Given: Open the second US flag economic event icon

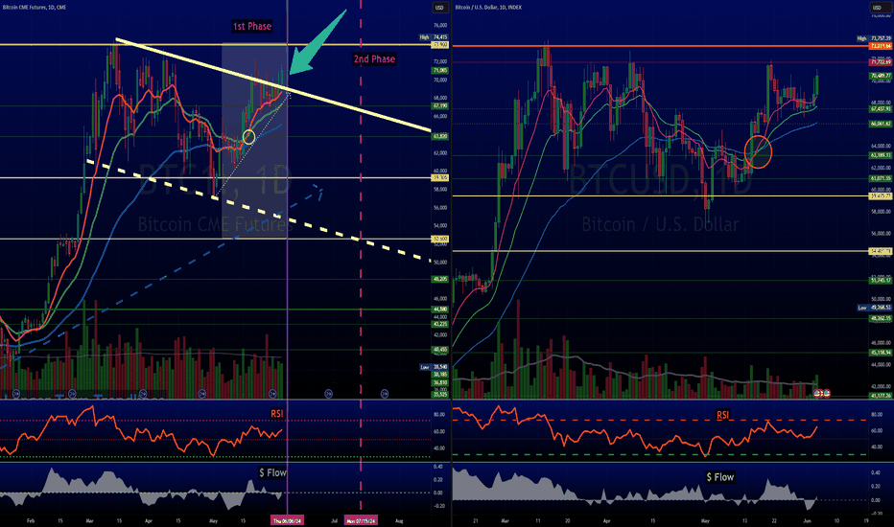Looking at the screenshot, I should [826, 393].
